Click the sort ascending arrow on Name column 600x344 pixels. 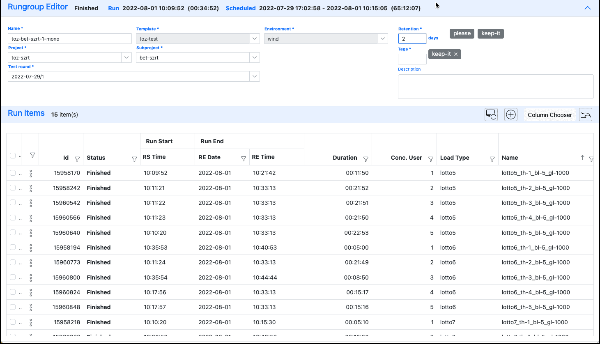click(x=582, y=158)
